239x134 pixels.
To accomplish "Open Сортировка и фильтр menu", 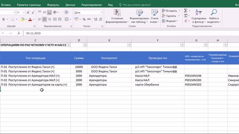I will point(199,16).
